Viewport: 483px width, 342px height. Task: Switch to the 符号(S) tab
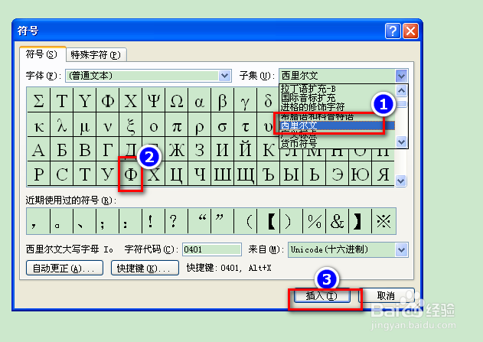coord(42,54)
